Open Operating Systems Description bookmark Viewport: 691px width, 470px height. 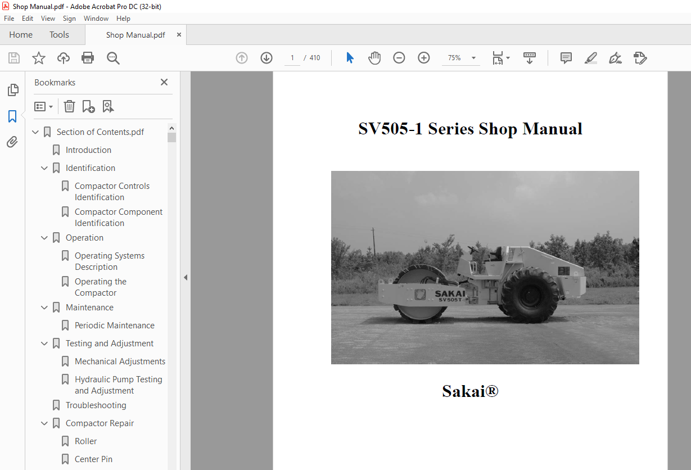[110, 261]
